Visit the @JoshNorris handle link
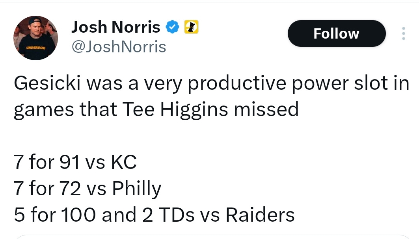The image size is (419, 239). [x=119, y=47]
